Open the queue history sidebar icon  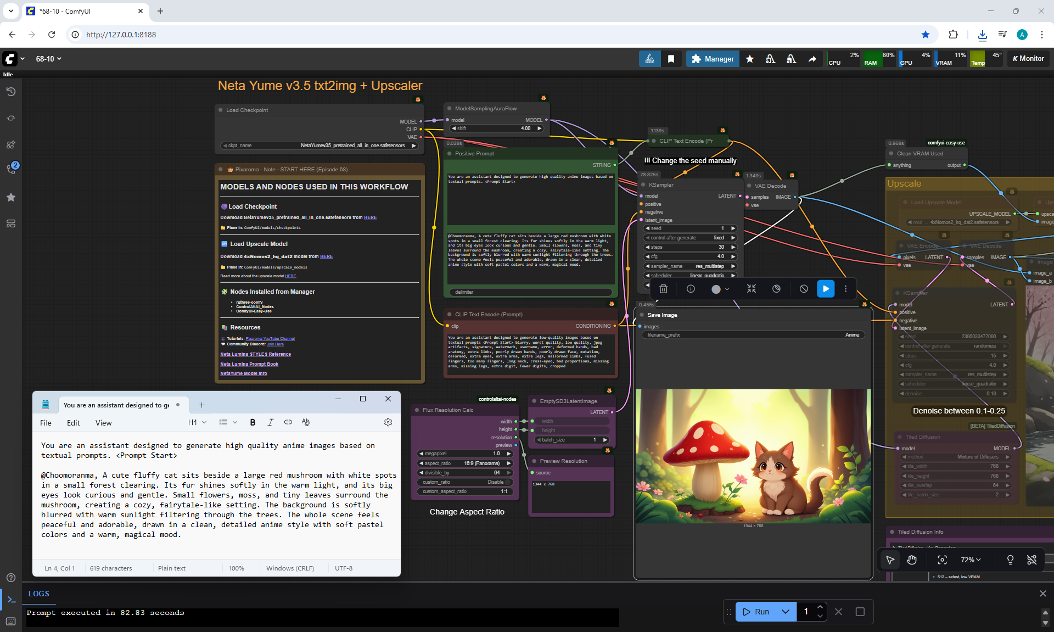(x=11, y=92)
